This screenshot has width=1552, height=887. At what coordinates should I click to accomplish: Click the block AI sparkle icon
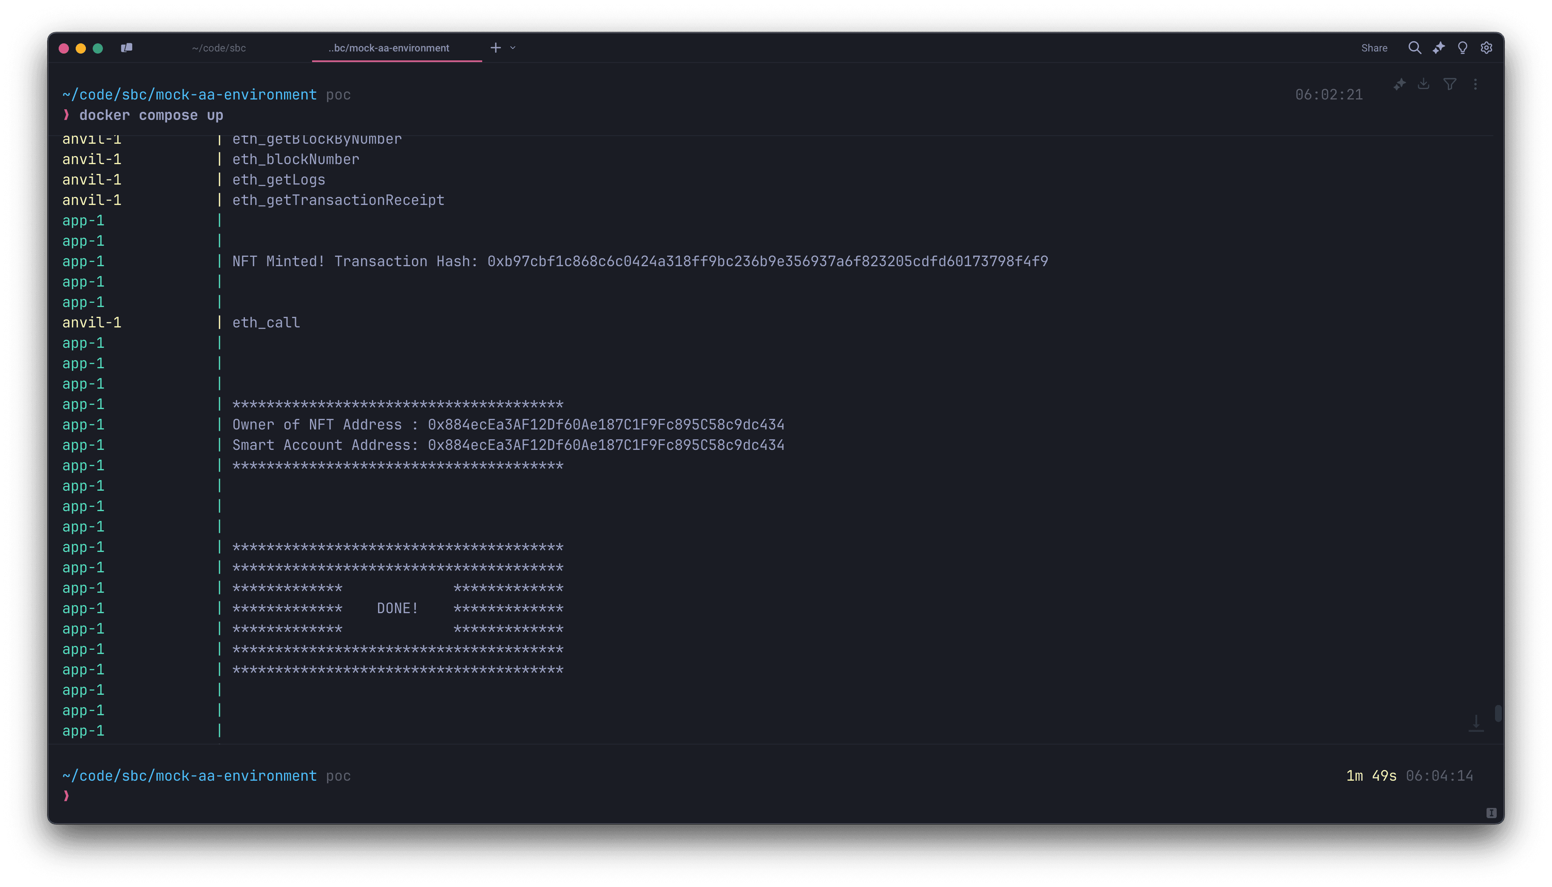pos(1399,84)
